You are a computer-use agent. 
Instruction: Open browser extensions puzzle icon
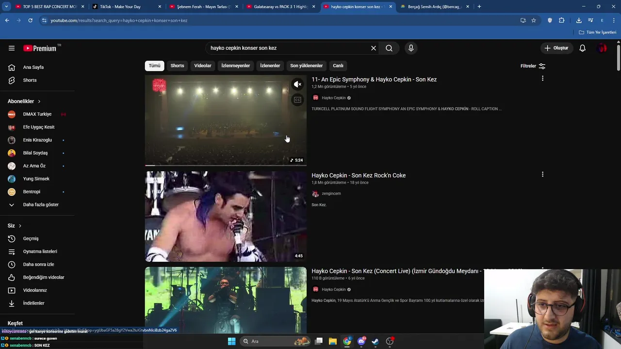pos(561,20)
